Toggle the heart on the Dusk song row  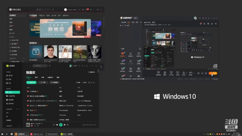(28, 110)
